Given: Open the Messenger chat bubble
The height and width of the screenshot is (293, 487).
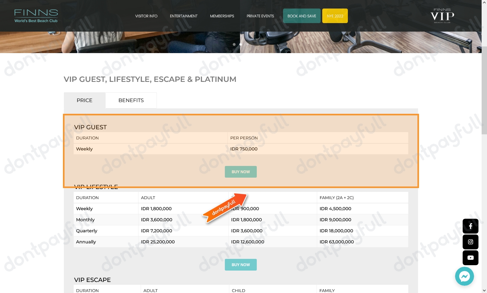Looking at the screenshot, I should coord(464,276).
